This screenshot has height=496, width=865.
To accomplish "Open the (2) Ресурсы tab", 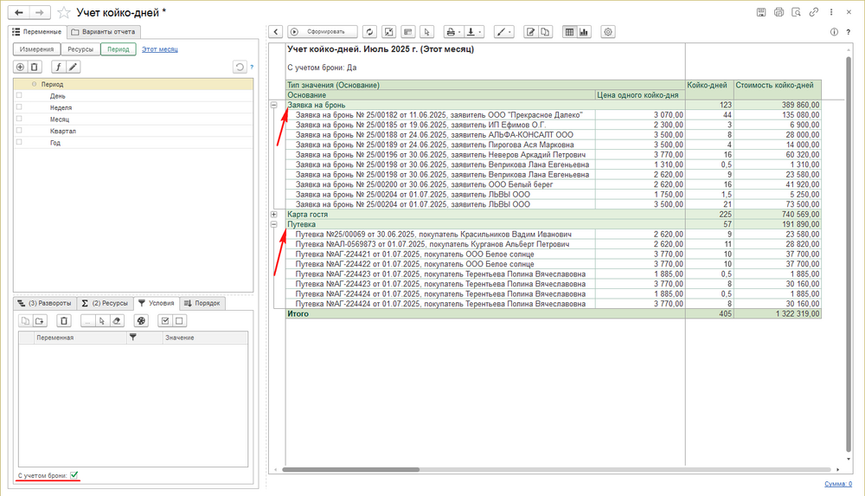I will (x=105, y=303).
